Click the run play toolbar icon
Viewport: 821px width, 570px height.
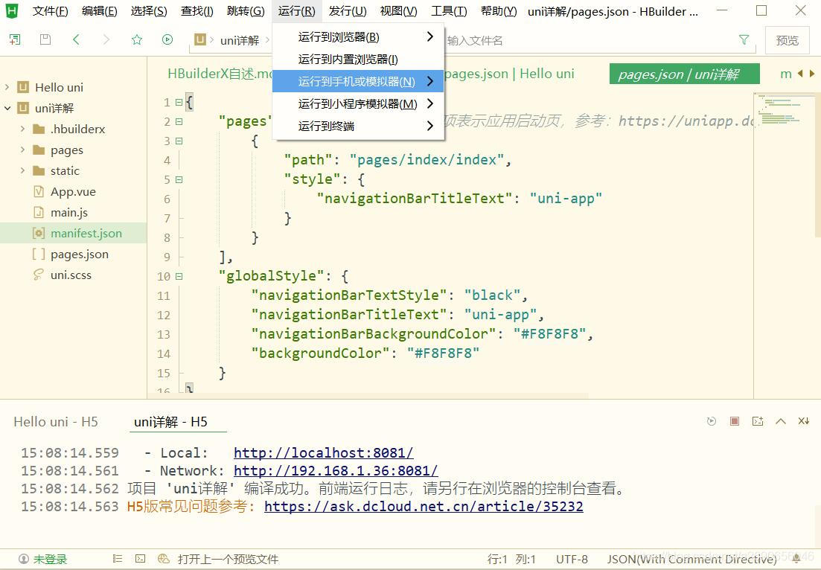click(167, 39)
